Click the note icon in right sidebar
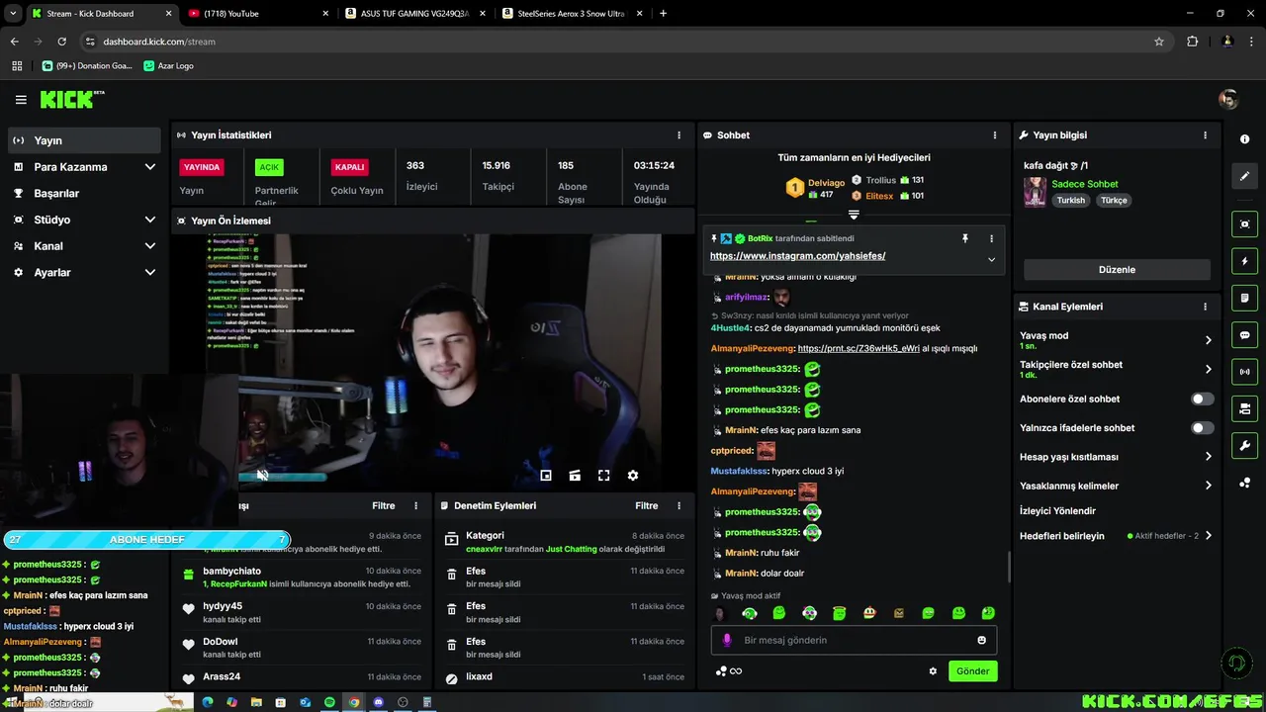Viewport: 1266px width, 712px height. pos(1244,298)
